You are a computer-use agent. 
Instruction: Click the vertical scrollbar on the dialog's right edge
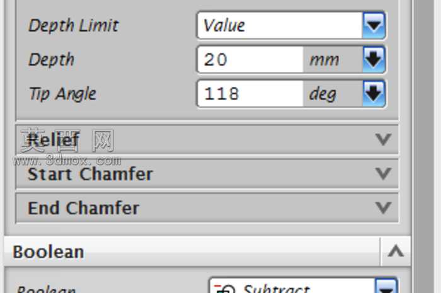coord(423,146)
